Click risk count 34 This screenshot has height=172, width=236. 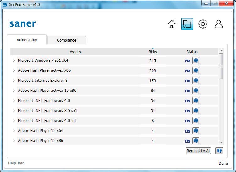click(x=153, y=101)
